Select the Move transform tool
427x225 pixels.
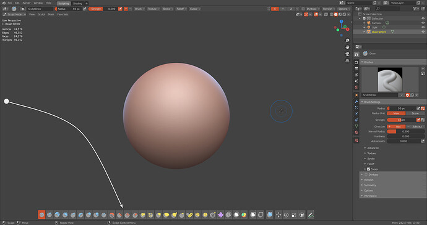[278, 215]
